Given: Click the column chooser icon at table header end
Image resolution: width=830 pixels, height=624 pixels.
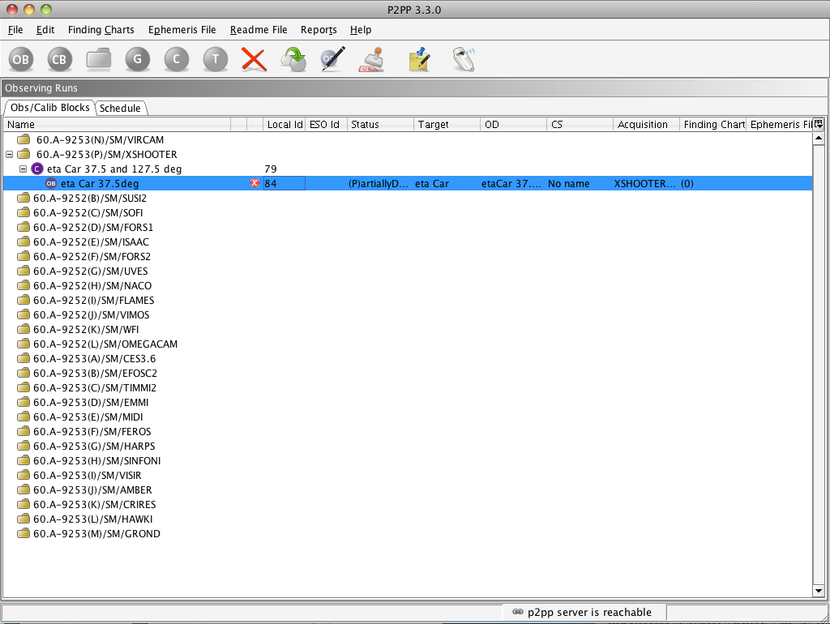Looking at the screenshot, I should [x=819, y=124].
